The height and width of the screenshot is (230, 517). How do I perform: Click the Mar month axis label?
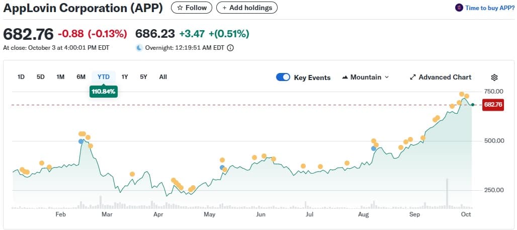click(x=107, y=215)
